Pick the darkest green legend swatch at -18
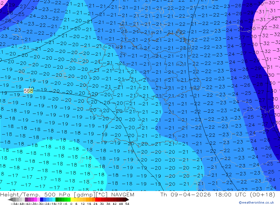 coord(57,200)
